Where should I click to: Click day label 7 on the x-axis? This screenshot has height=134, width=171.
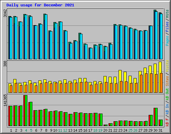tap(41, 130)
